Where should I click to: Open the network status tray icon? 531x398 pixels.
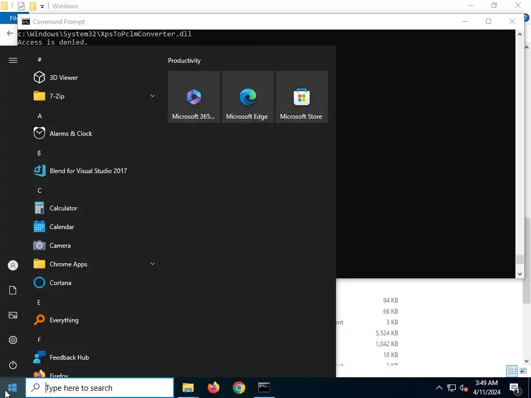[452, 388]
